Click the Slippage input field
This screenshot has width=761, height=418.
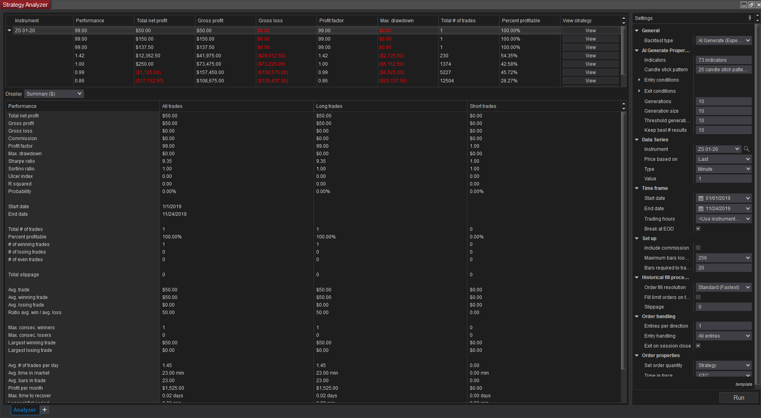click(x=724, y=307)
